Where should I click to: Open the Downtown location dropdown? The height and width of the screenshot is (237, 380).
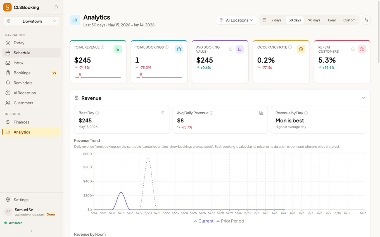tap(32, 21)
